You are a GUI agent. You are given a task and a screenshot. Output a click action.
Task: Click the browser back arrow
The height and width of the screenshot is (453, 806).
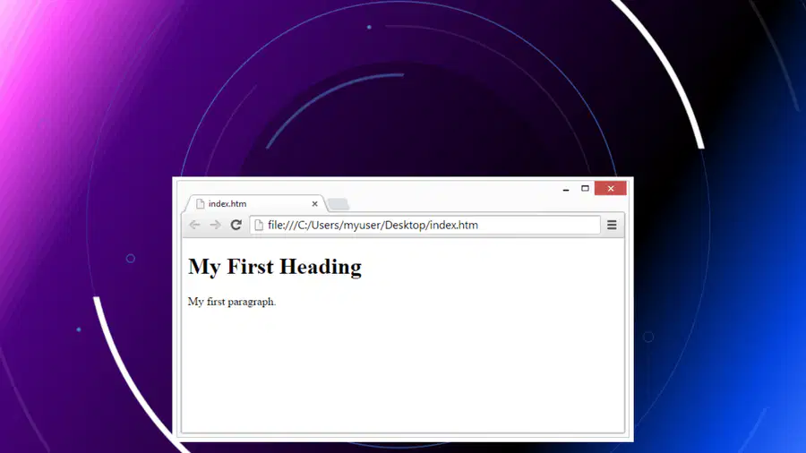(x=194, y=225)
